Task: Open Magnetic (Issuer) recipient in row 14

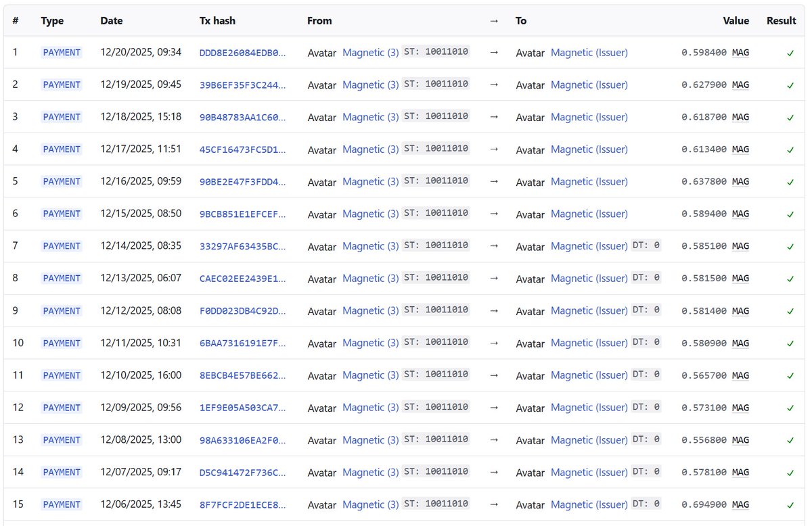Action: pos(589,473)
